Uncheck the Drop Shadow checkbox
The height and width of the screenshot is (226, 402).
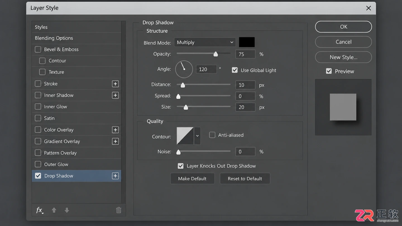pyautogui.click(x=38, y=176)
